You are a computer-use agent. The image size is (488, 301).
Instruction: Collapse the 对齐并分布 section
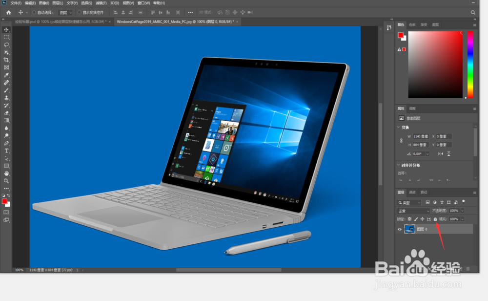click(x=398, y=165)
